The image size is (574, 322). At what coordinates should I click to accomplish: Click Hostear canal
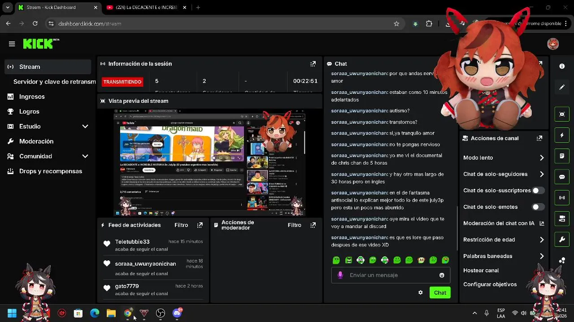(481, 271)
